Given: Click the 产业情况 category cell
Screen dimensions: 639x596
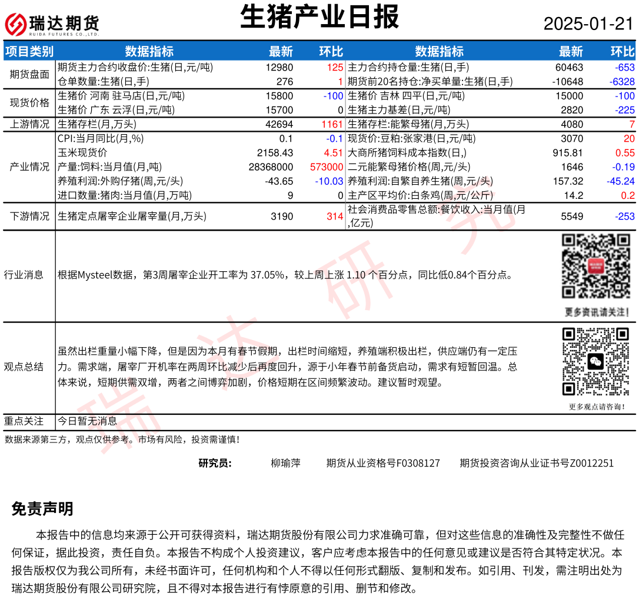Looking at the screenshot, I should click(x=29, y=167).
